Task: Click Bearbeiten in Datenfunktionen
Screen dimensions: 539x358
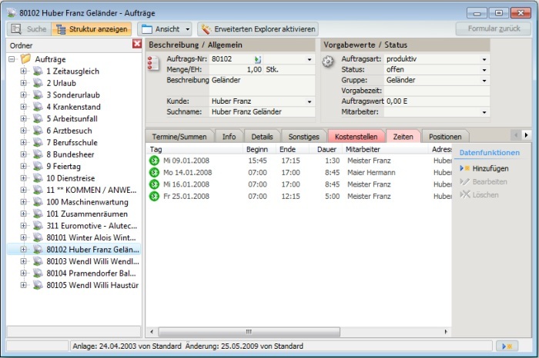Action: pos(484,181)
